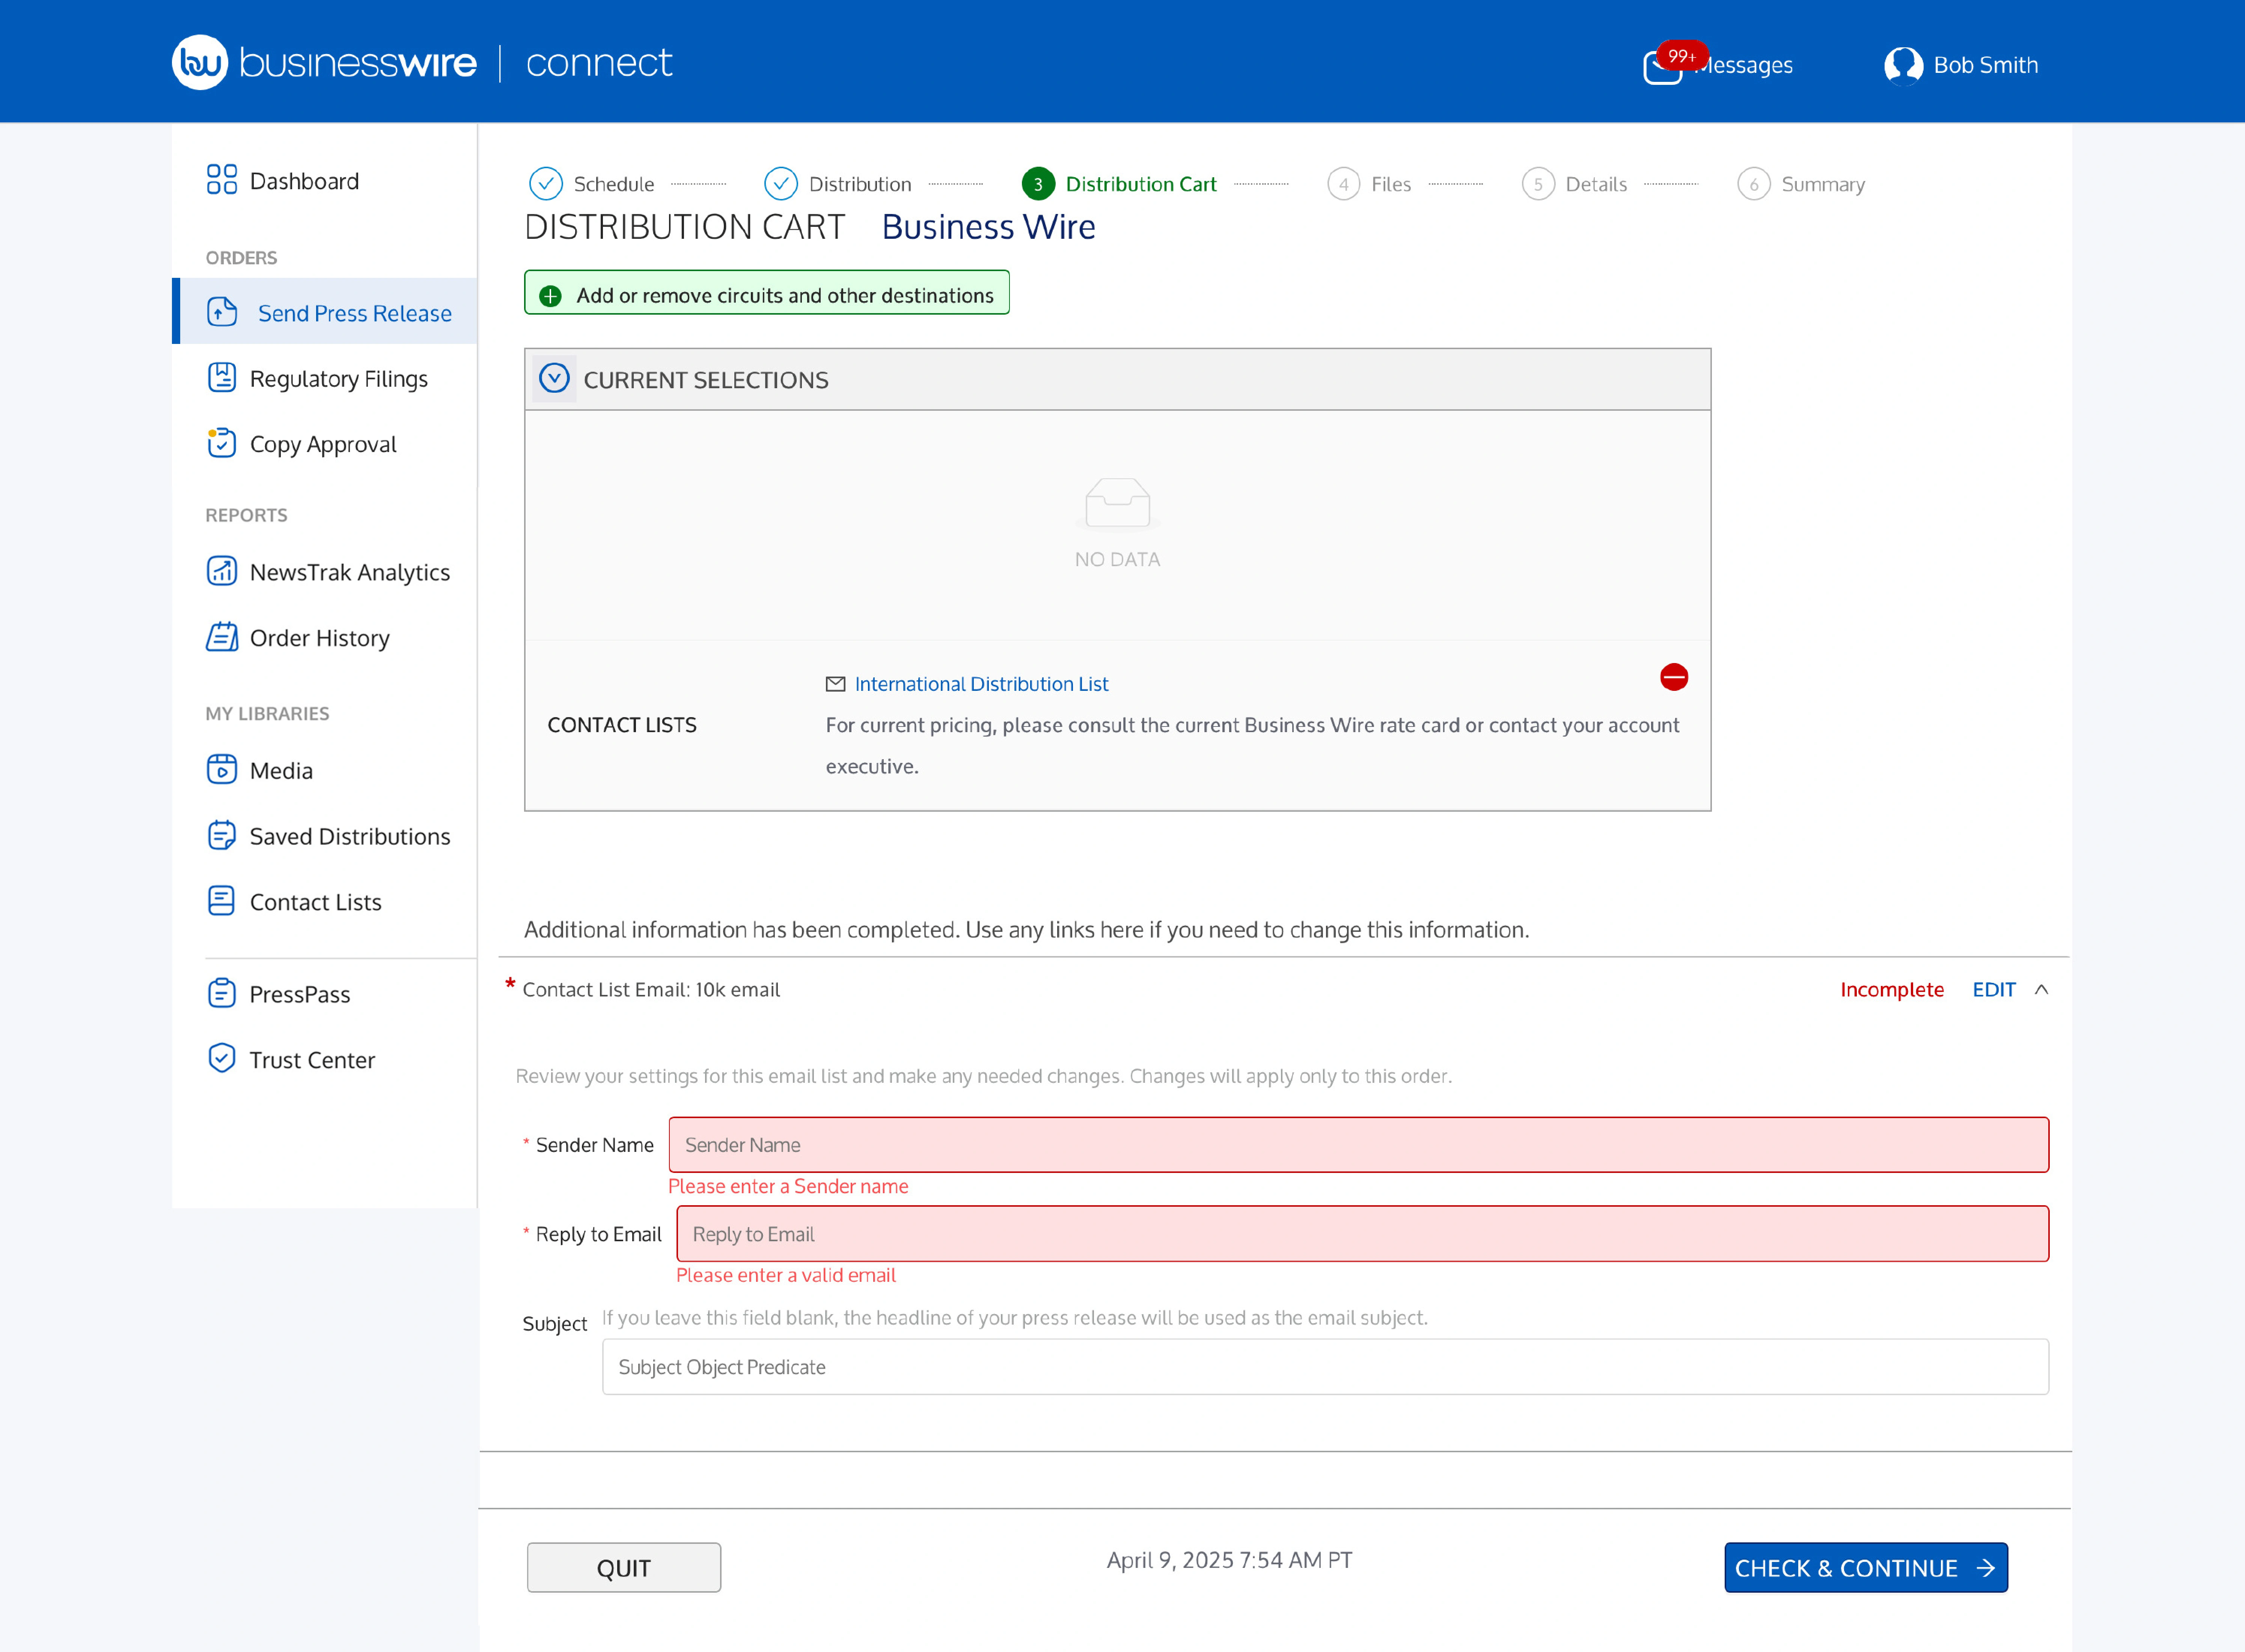
Task: Click the PressPass icon
Action: [x=222, y=993]
